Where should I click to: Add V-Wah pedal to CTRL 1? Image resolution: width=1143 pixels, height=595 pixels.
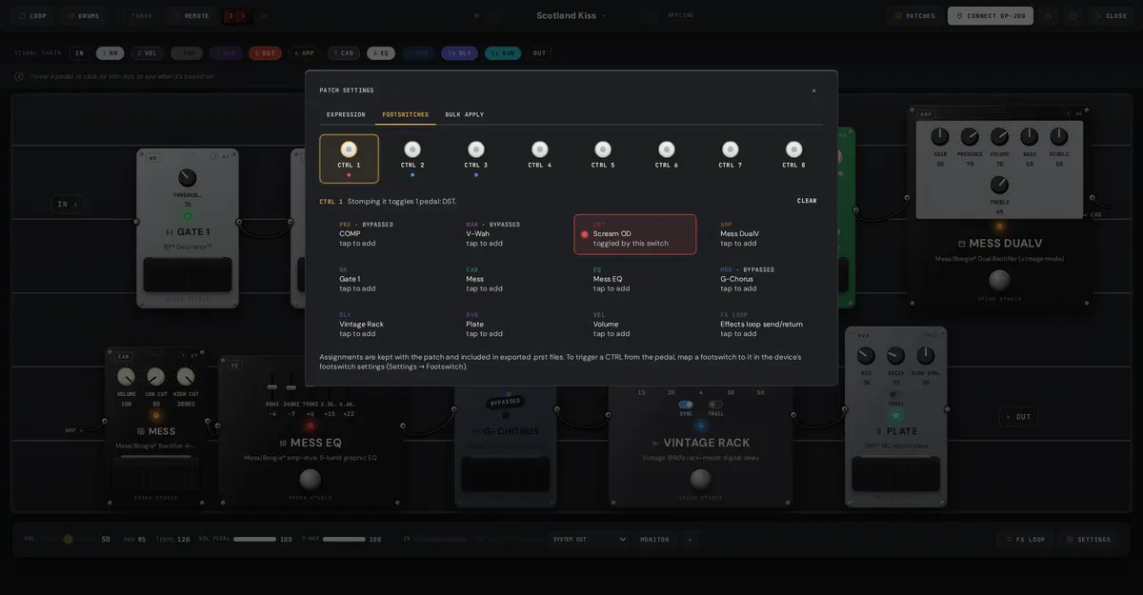506,234
